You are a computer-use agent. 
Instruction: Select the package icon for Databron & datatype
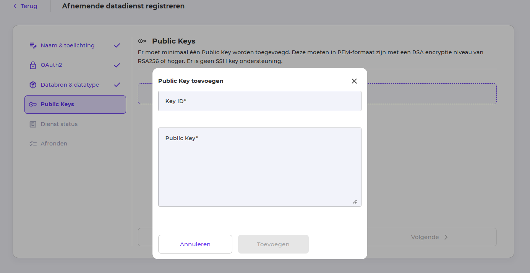click(33, 84)
